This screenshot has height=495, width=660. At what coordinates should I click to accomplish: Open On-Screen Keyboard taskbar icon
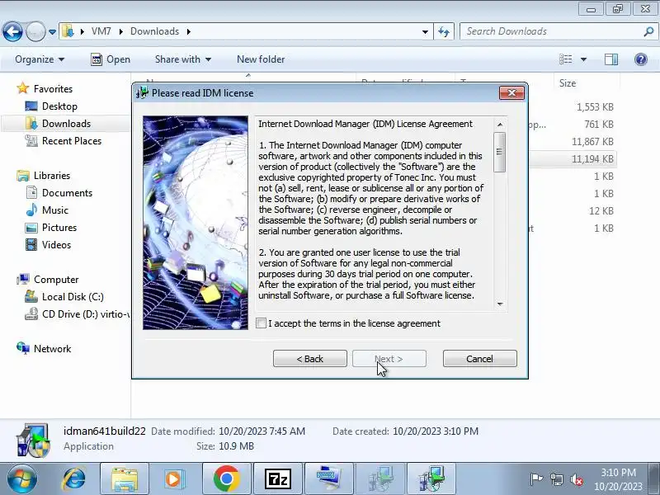[329, 478]
